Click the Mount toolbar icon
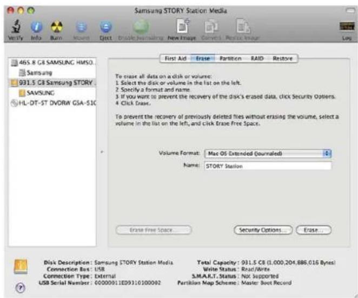 pos(81,27)
